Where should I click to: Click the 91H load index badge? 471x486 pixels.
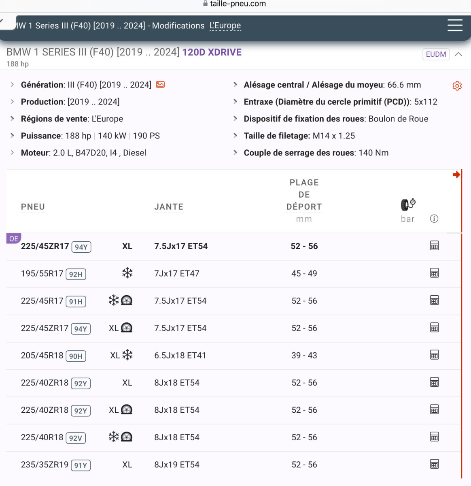[x=76, y=302]
